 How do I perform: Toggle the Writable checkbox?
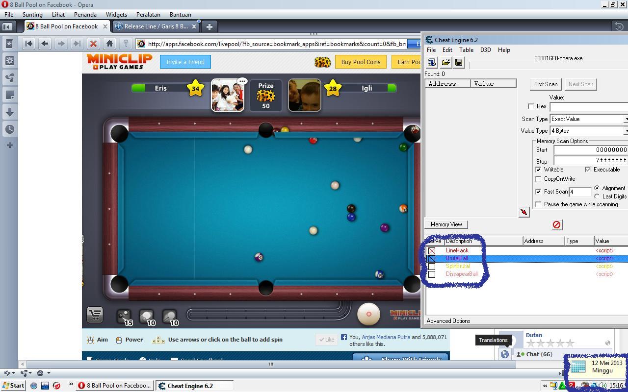pos(539,170)
